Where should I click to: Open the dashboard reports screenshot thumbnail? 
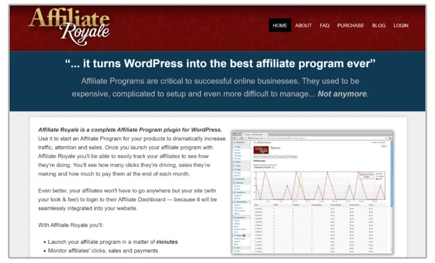point(312,192)
